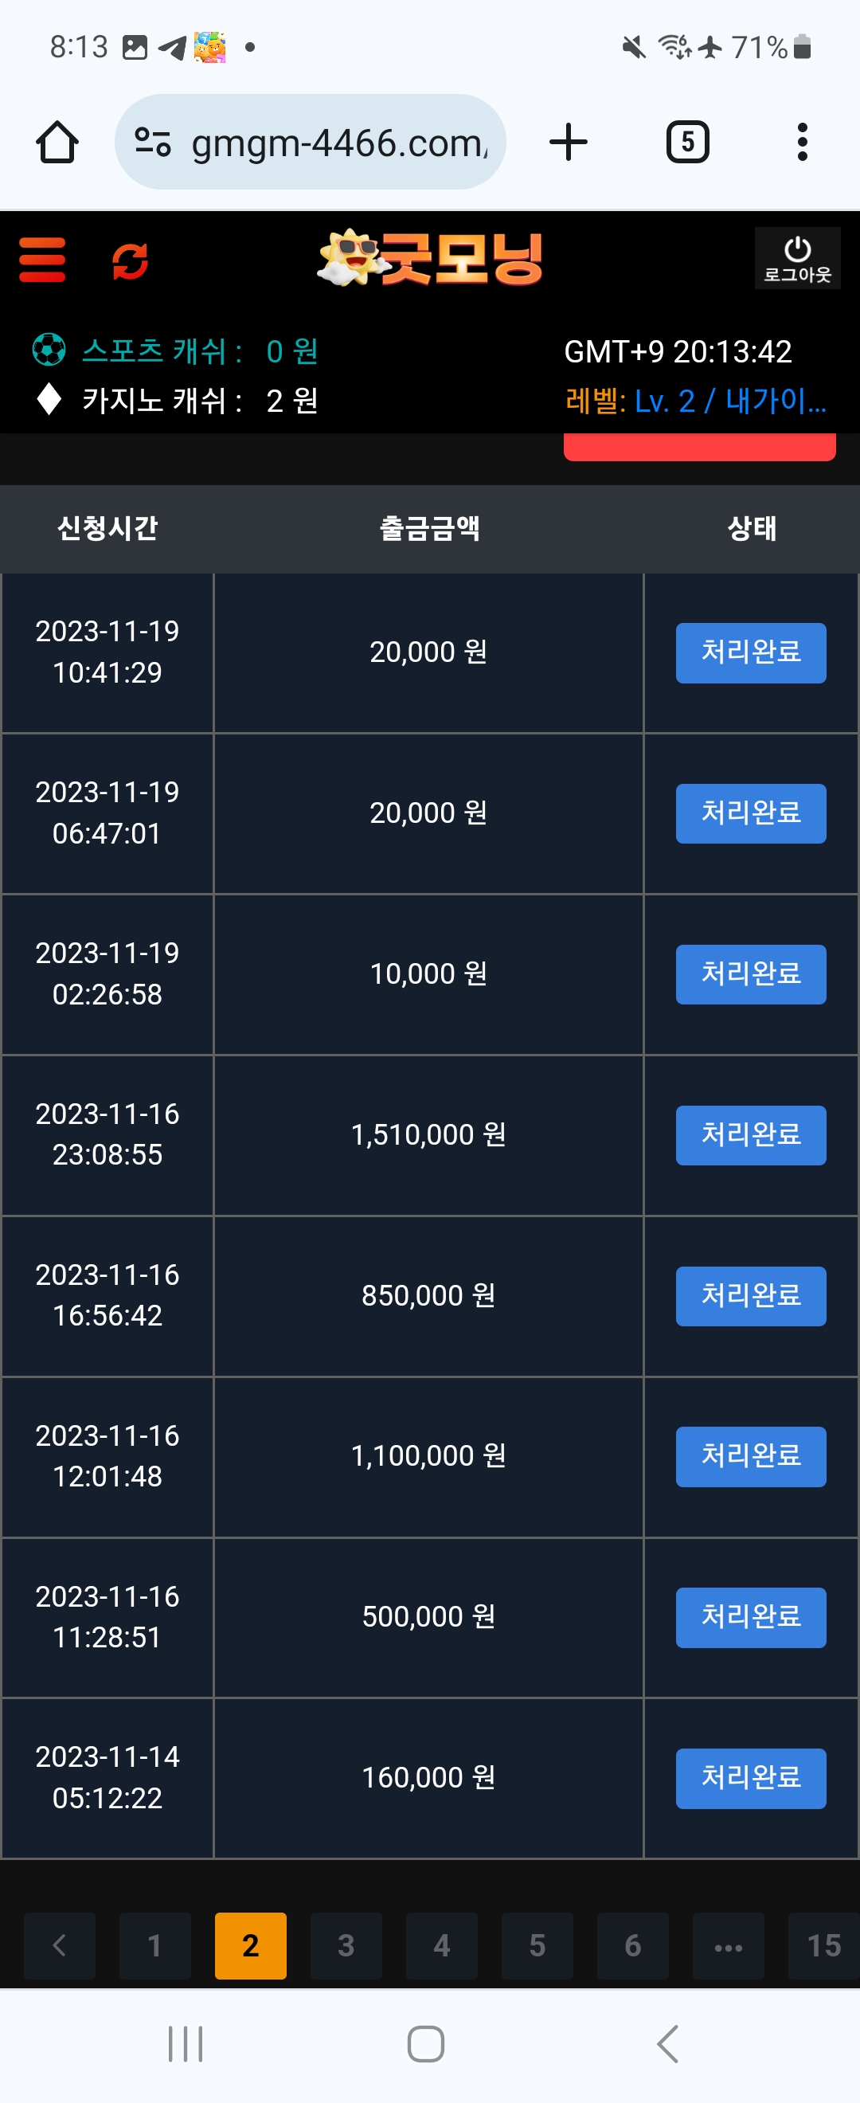Viewport: 860px width, 2103px height.
Task: Go to page 3 in pagination
Action: 346,1945
